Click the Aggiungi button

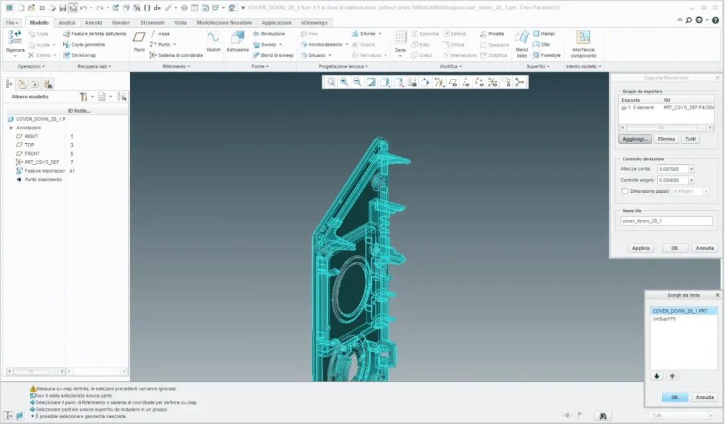click(x=635, y=139)
